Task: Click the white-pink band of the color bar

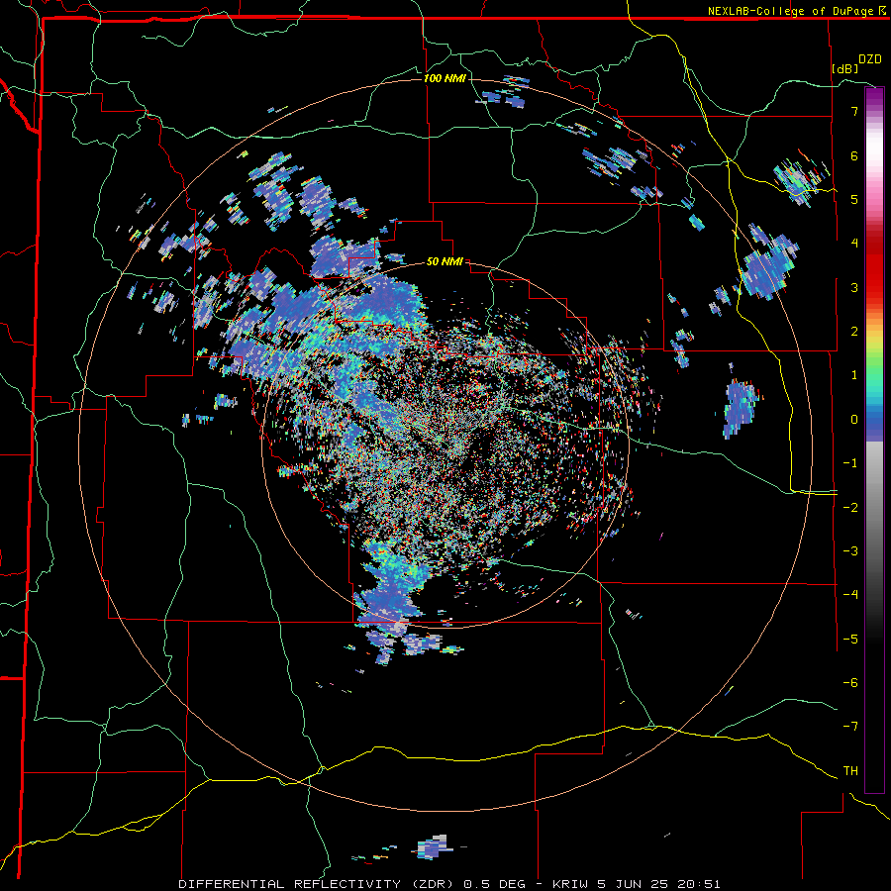Action: pyautogui.click(x=874, y=150)
